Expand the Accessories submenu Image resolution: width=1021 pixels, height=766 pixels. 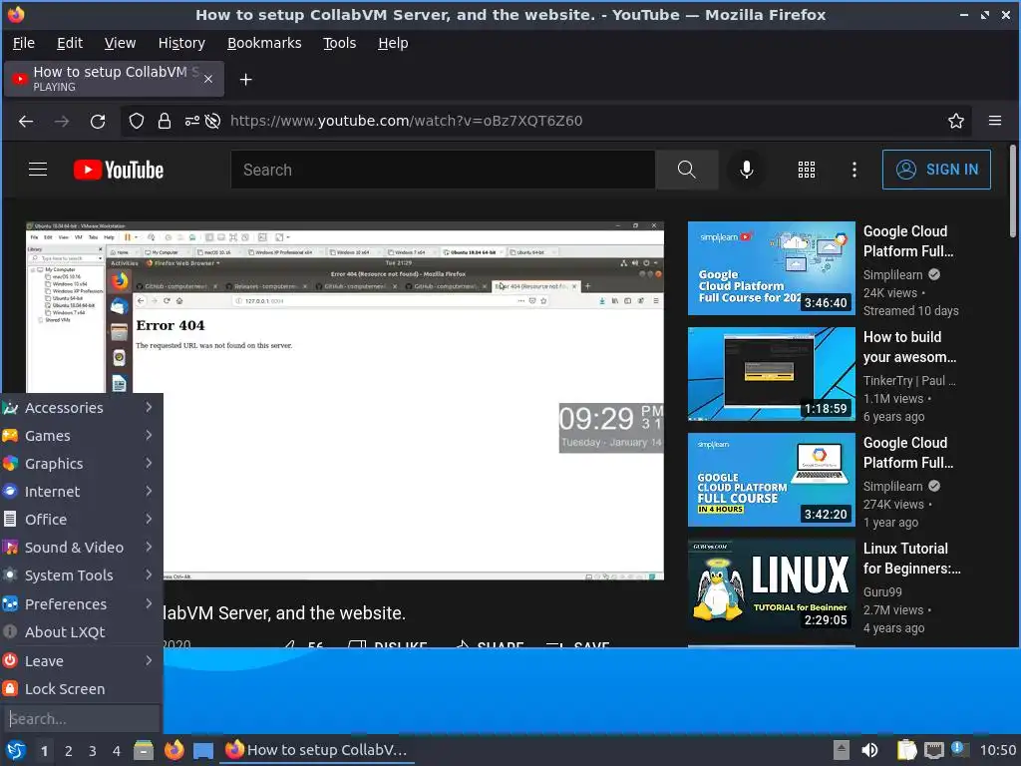pyautogui.click(x=82, y=408)
